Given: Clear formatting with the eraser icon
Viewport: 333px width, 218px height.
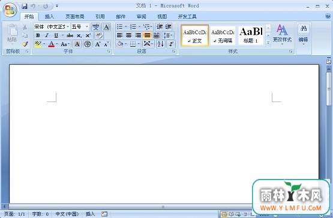Looking at the screenshot, I should (99, 35).
